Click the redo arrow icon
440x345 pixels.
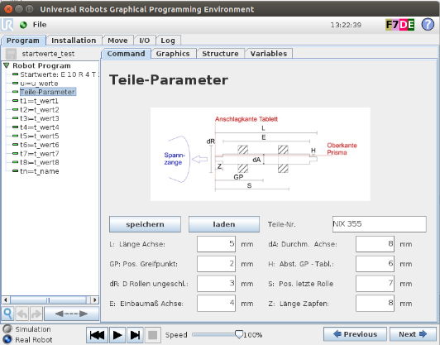click(36, 314)
